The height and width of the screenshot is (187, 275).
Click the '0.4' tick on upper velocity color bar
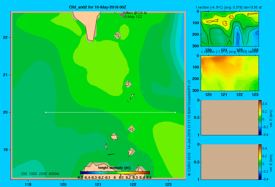tap(265, 104)
